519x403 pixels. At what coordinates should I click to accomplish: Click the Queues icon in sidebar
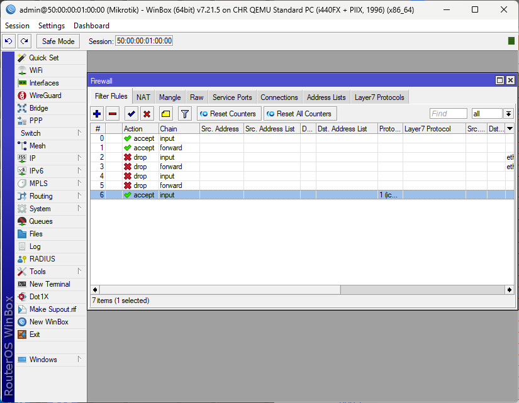click(x=22, y=221)
